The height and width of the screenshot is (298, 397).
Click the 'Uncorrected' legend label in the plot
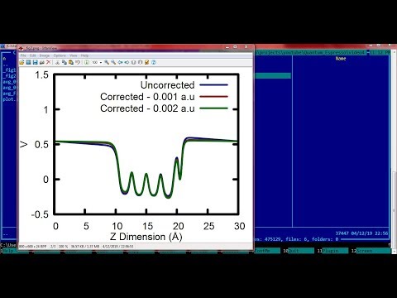click(x=168, y=85)
